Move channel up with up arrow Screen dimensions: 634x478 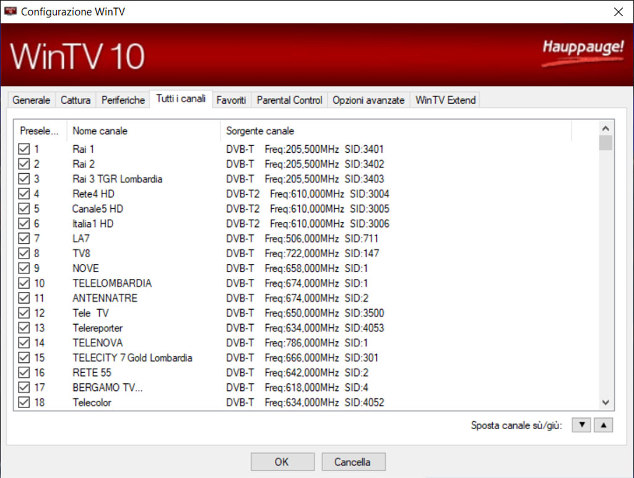[x=603, y=425]
